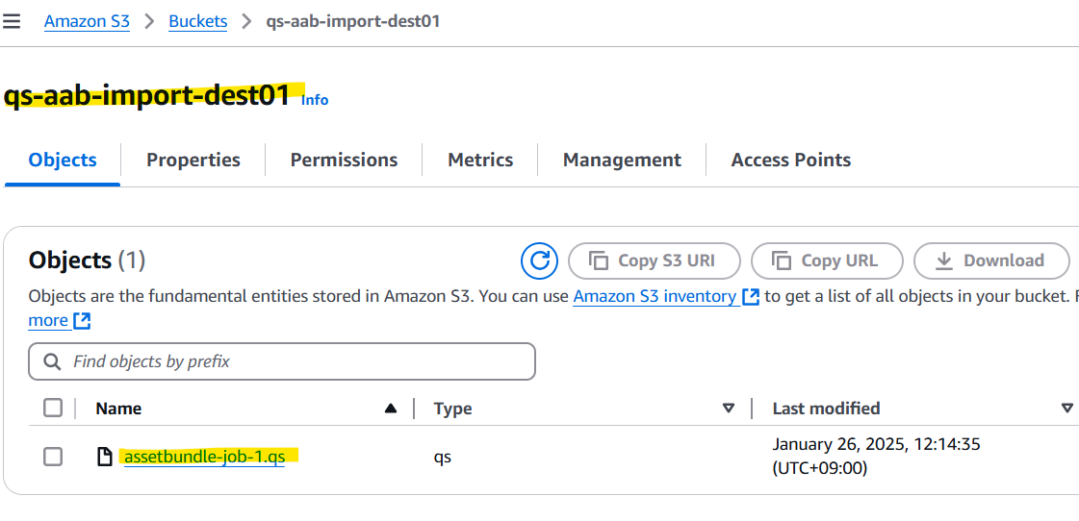Navigate to Buckets breadcrumb link
Viewport: 1079px width, 521px height.
click(198, 21)
